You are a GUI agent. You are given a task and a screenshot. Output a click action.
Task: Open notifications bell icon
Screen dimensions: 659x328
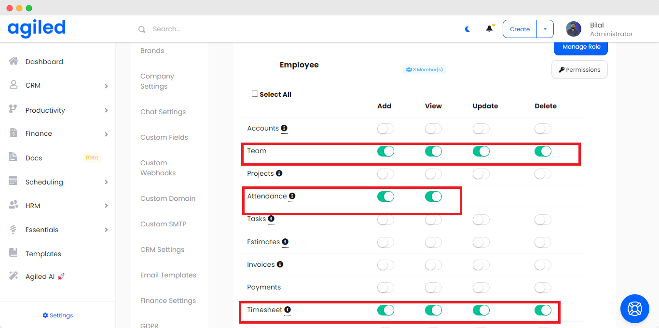coord(489,29)
